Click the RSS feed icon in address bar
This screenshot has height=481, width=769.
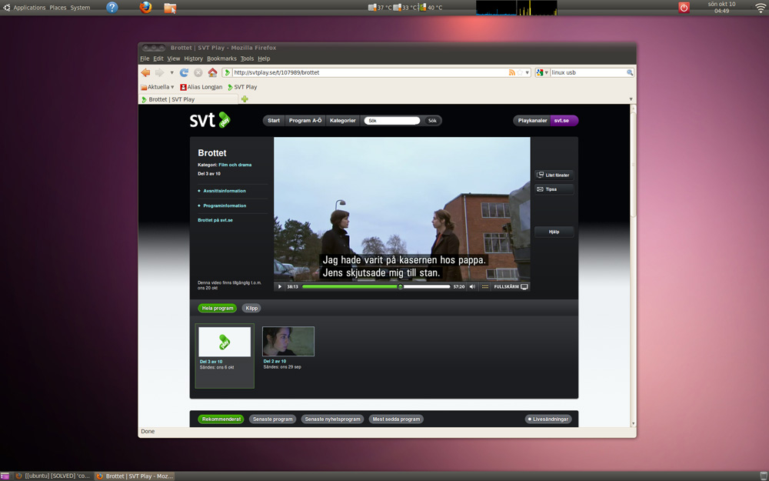pos(512,72)
